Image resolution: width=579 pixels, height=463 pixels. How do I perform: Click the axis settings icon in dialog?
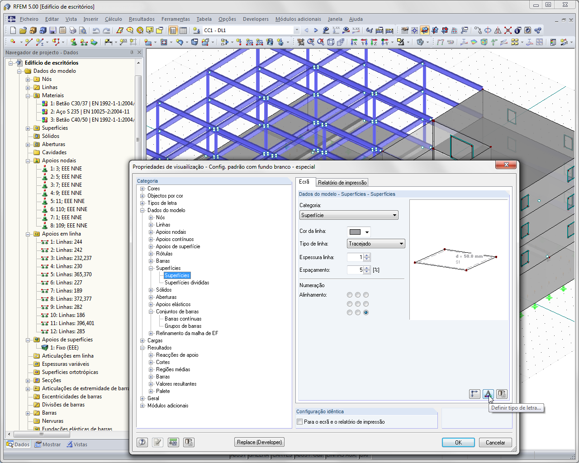tap(475, 394)
